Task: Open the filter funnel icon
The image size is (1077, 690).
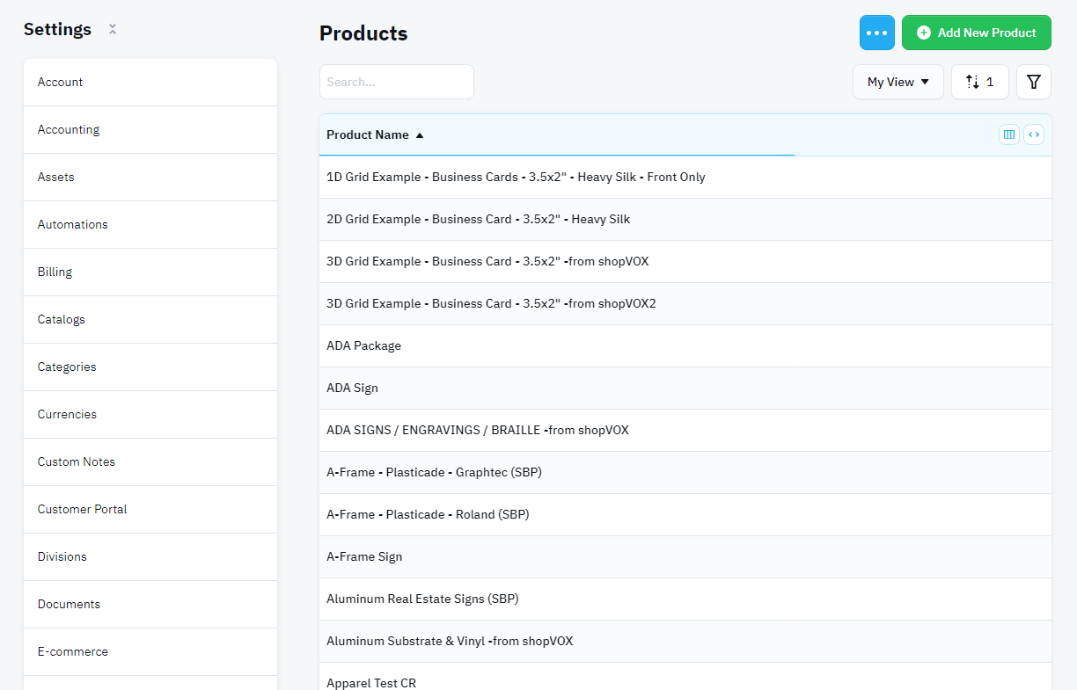Action: 1033,81
